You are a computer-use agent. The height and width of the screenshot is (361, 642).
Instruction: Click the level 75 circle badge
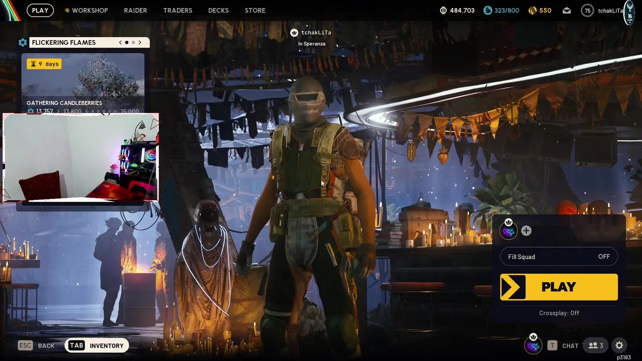(x=587, y=11)
